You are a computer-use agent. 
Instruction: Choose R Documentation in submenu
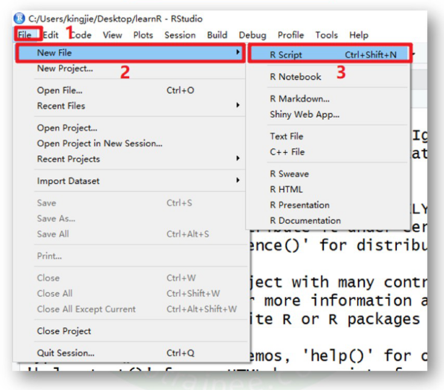(x=305, y=220)
